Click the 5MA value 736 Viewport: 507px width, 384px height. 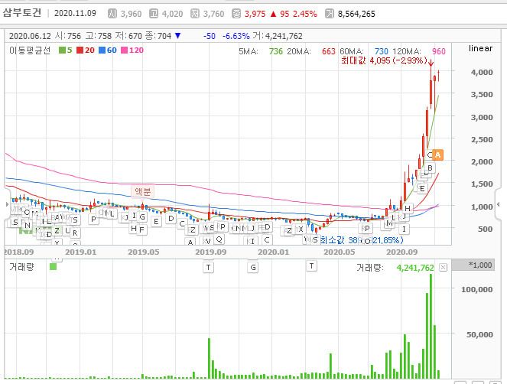click(x=276, y=51)
